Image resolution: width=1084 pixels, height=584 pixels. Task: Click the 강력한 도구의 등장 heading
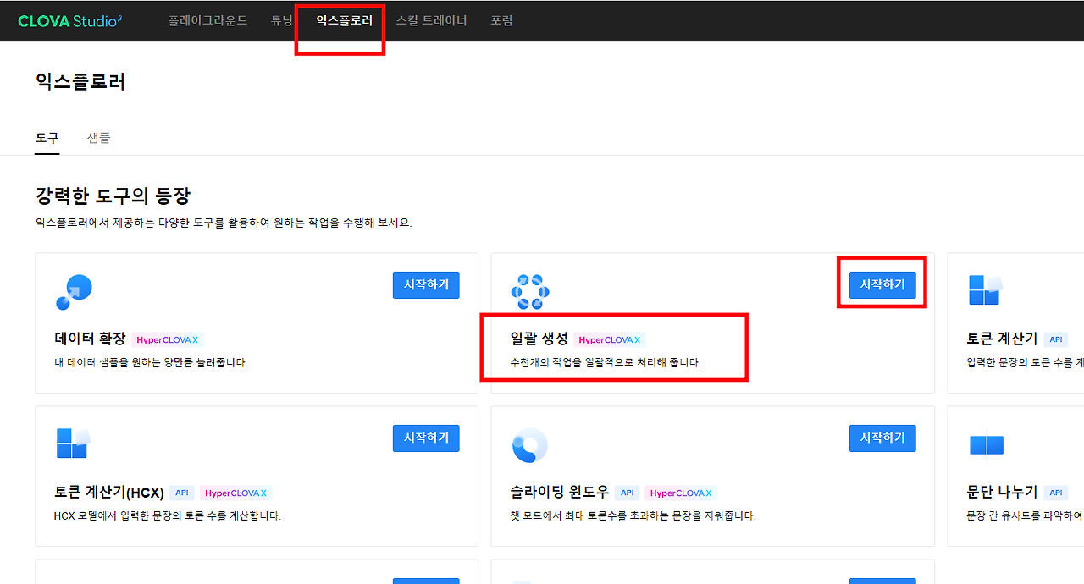click(113, 196)
